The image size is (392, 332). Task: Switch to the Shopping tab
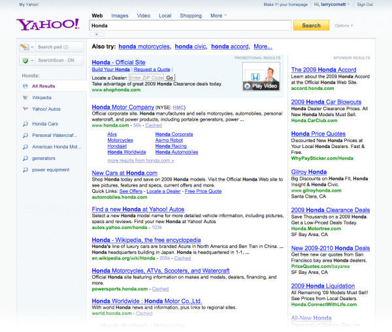point(191,16)
